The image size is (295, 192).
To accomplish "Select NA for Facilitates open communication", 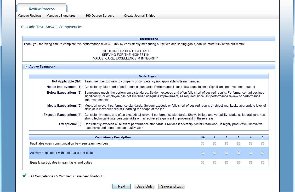I will 203,143.
